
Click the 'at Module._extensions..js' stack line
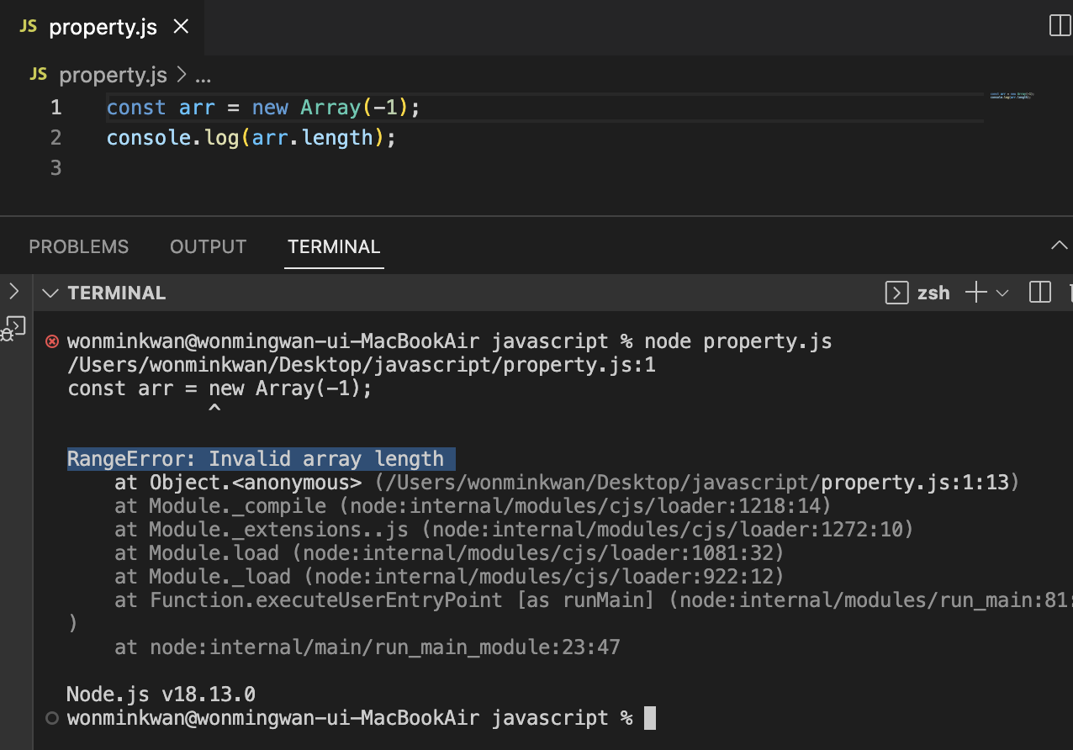[x=514, y=530]
